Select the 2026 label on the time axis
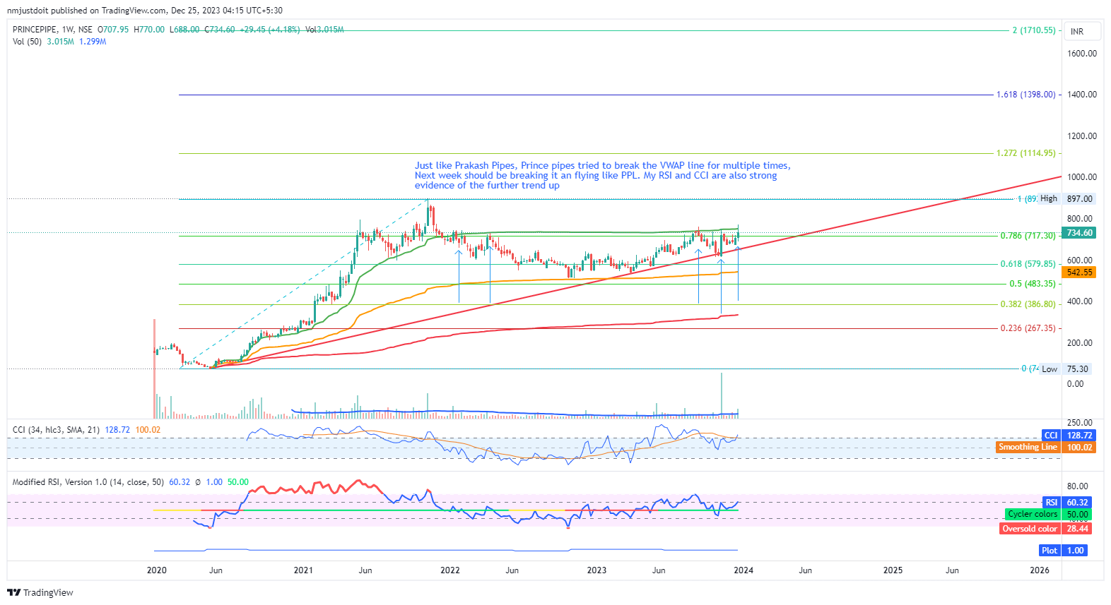The width and height of the screenshot is (1111, 605). coord(1040,570)
